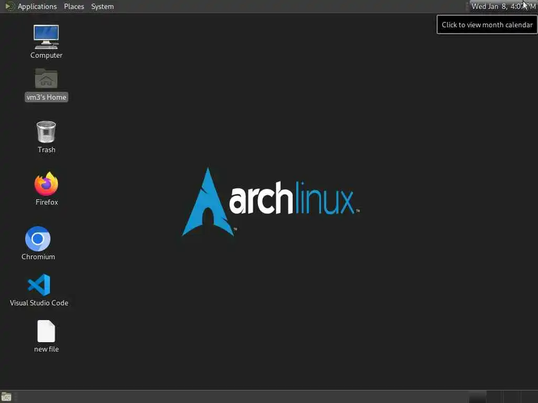Click the show desktop button in bottom panel
The image size is (538, 403).
click(x=6, y=397)
